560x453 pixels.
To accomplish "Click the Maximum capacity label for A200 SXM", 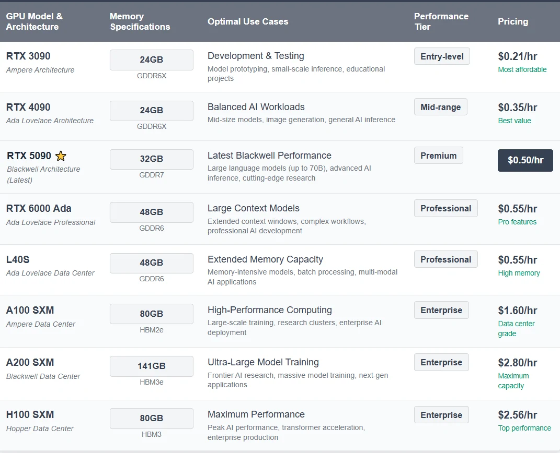I will tap(513, 380).
